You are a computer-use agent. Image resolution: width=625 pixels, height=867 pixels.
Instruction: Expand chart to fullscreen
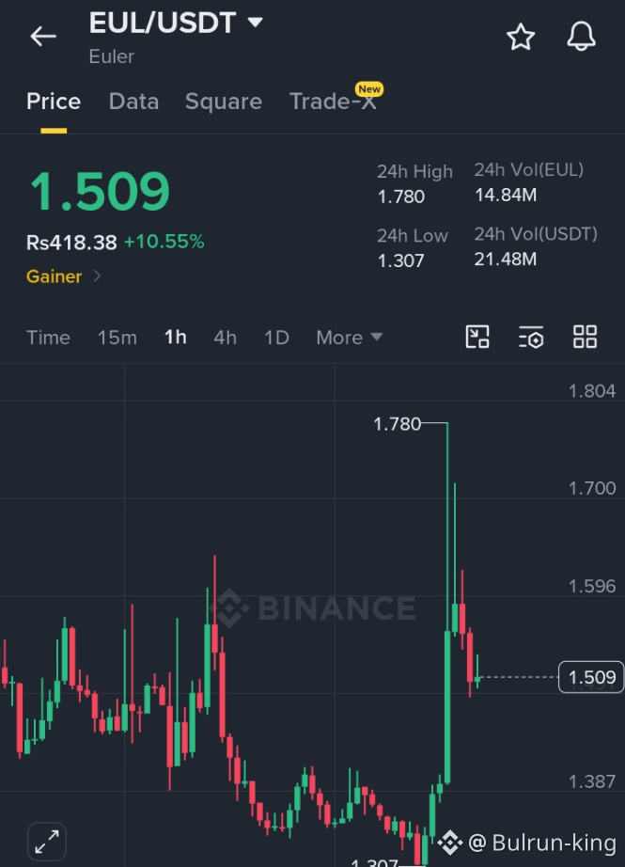[x=47, y=842]
